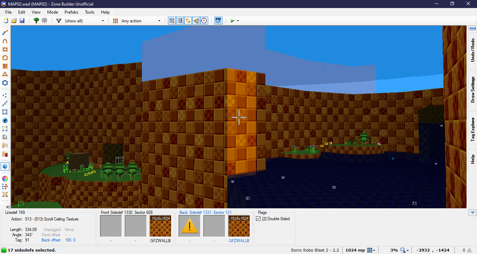The width and height of the screenshot is (477, 254).
Task: Click the green tree Things filter icon
Action: coord(36,21)
